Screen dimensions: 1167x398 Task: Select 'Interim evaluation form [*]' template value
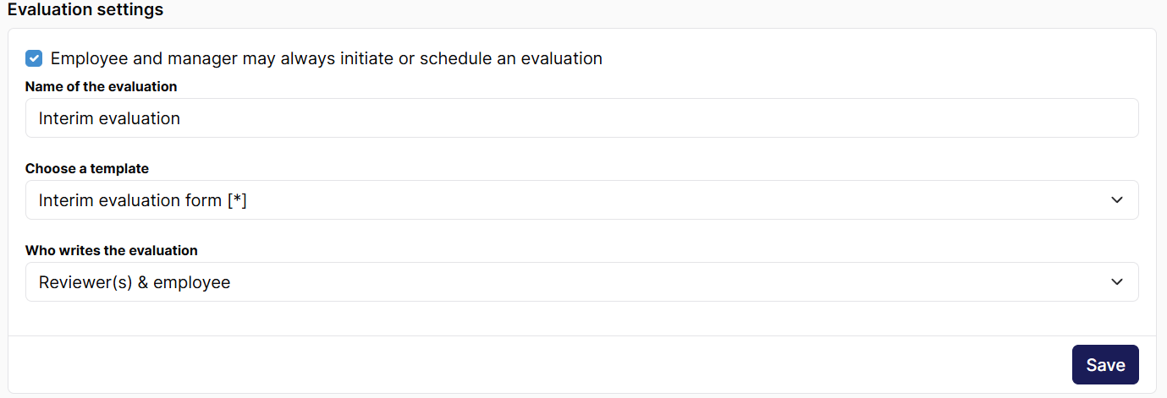143,200
